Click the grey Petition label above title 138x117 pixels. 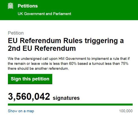pyautogui.click(x=16, y=33)
